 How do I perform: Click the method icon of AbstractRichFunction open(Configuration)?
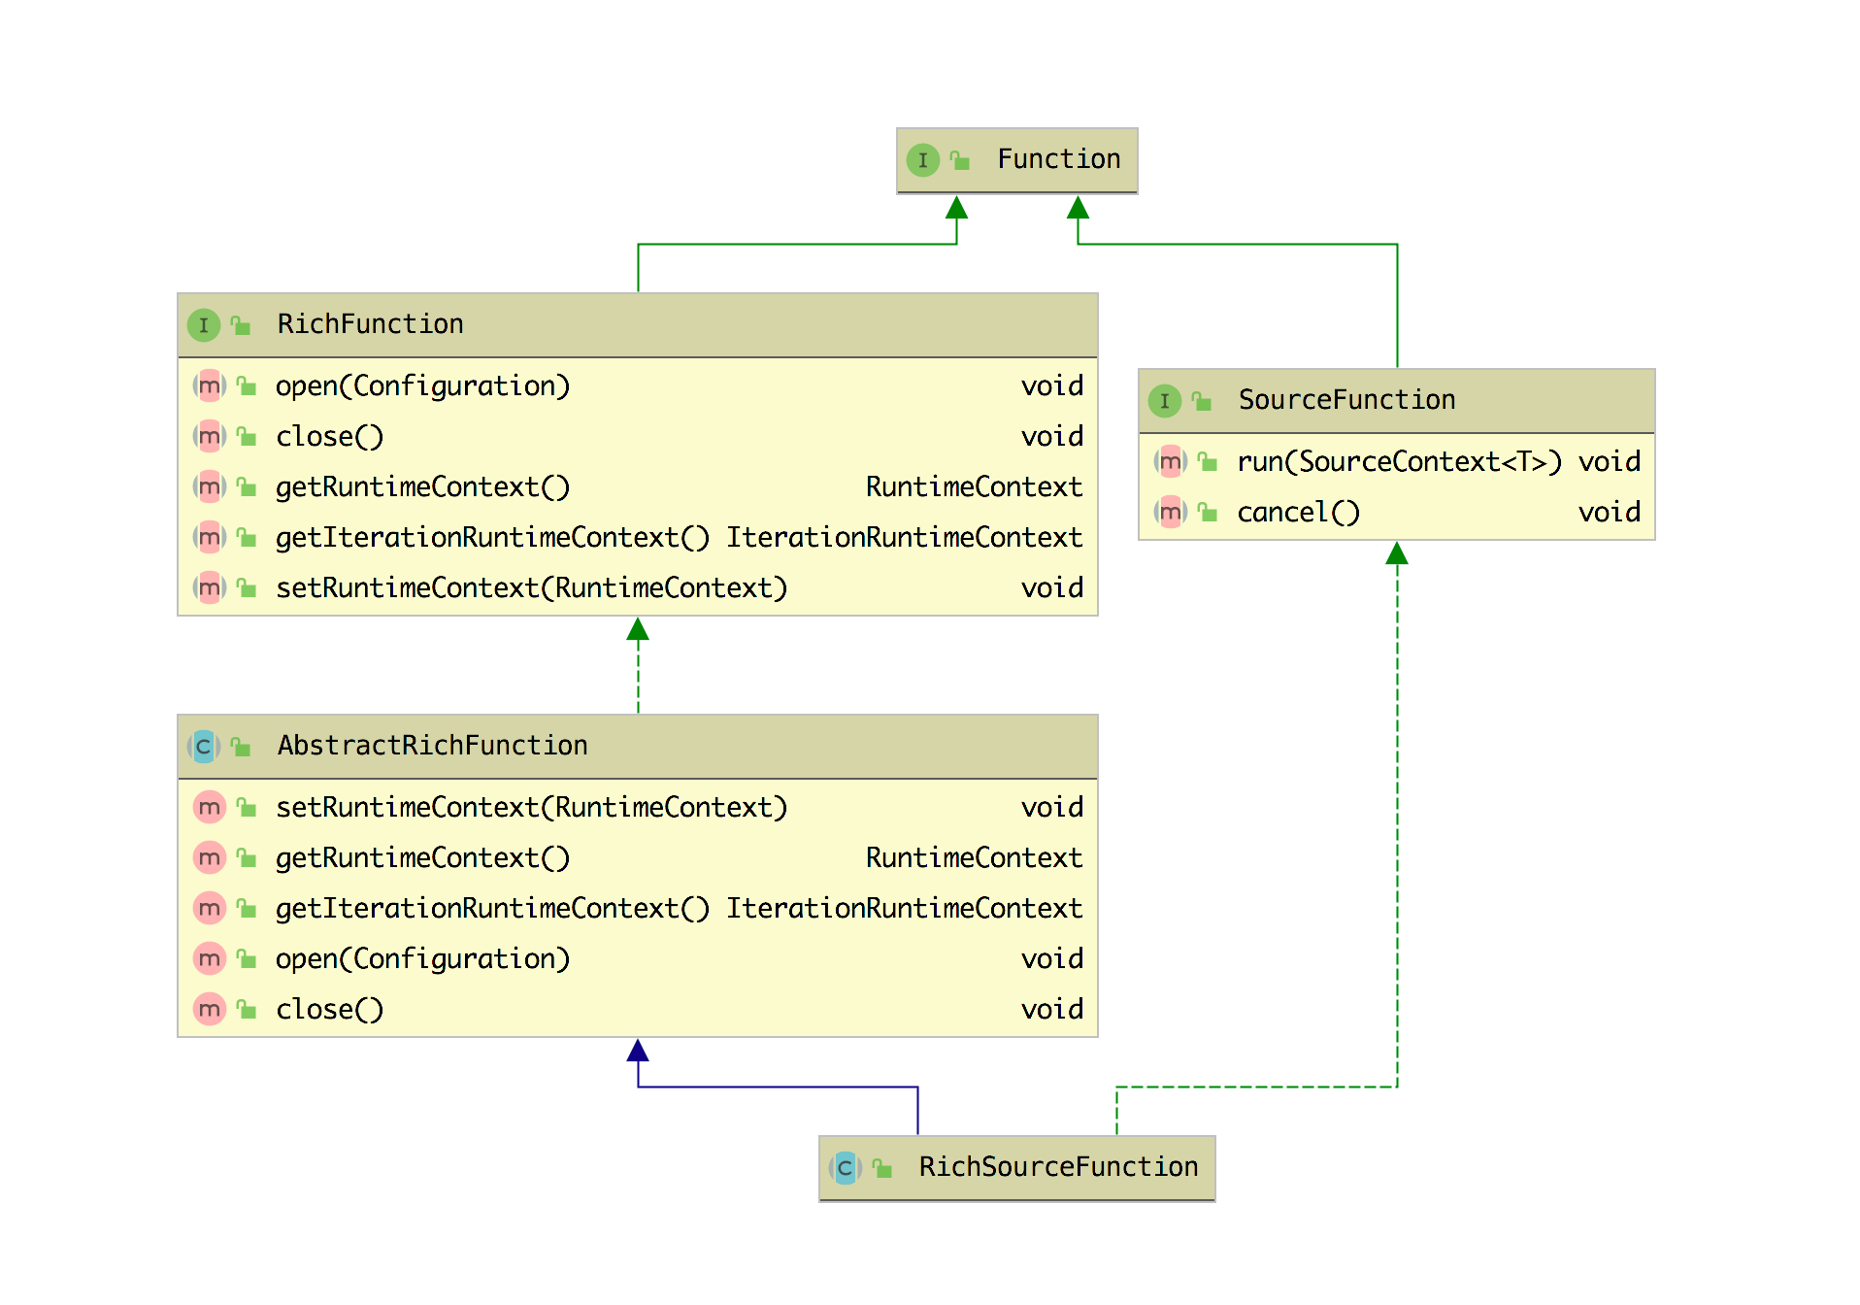pos(209,959)
